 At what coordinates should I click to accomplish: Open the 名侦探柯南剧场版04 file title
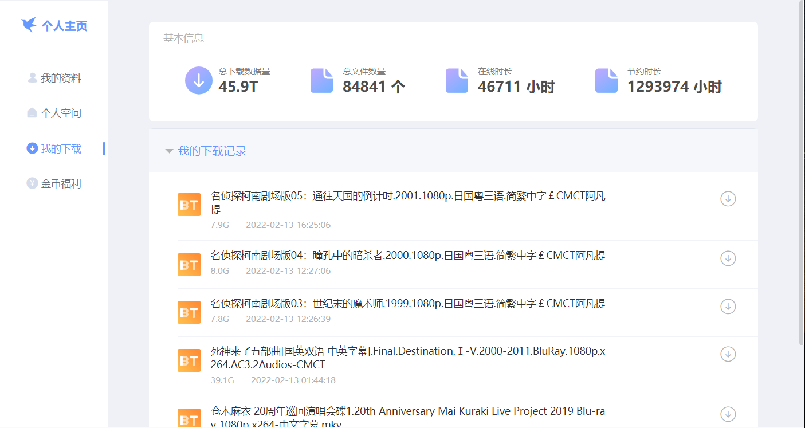(x=407, y=256)
